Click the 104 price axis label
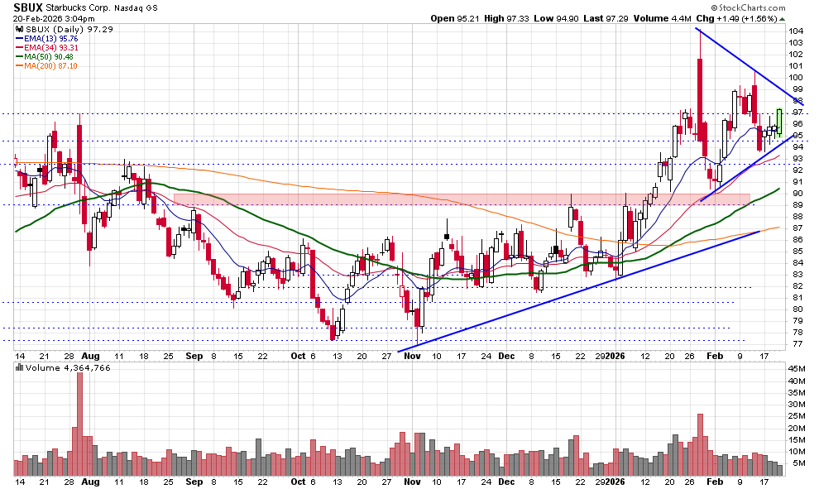Screen dimensions: 819x489 pyautogui.click(x=795, y=31)
